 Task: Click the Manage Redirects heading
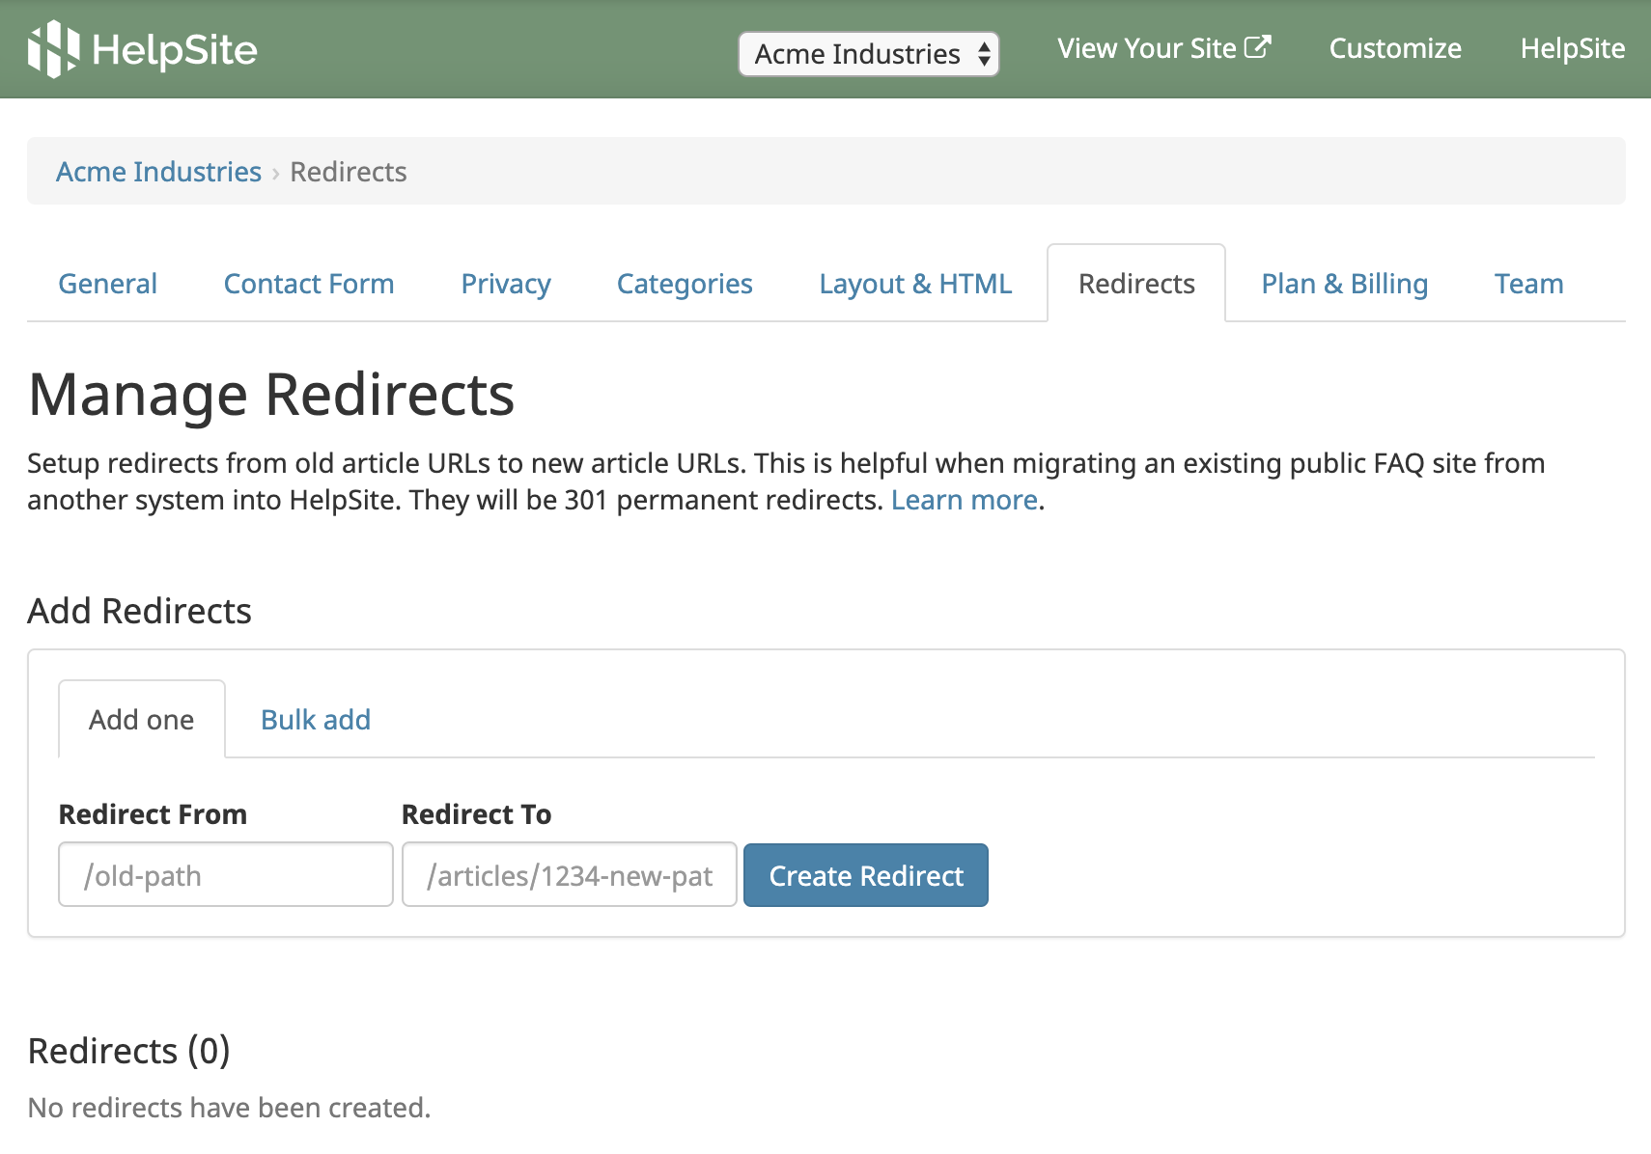[x=271, y=395]
